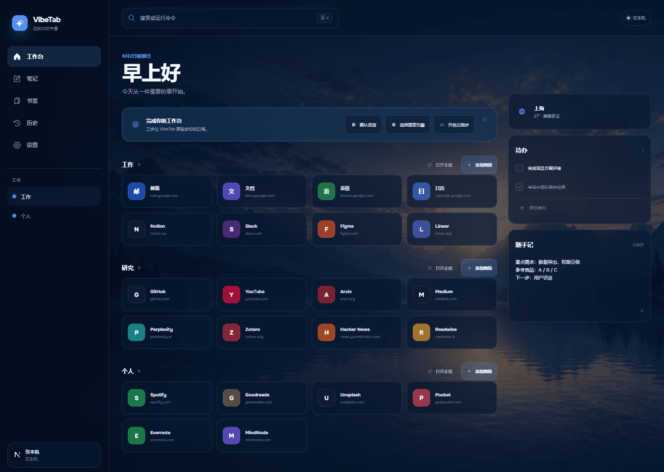Click 打开本组 for the 工作 group

point(440,165)
